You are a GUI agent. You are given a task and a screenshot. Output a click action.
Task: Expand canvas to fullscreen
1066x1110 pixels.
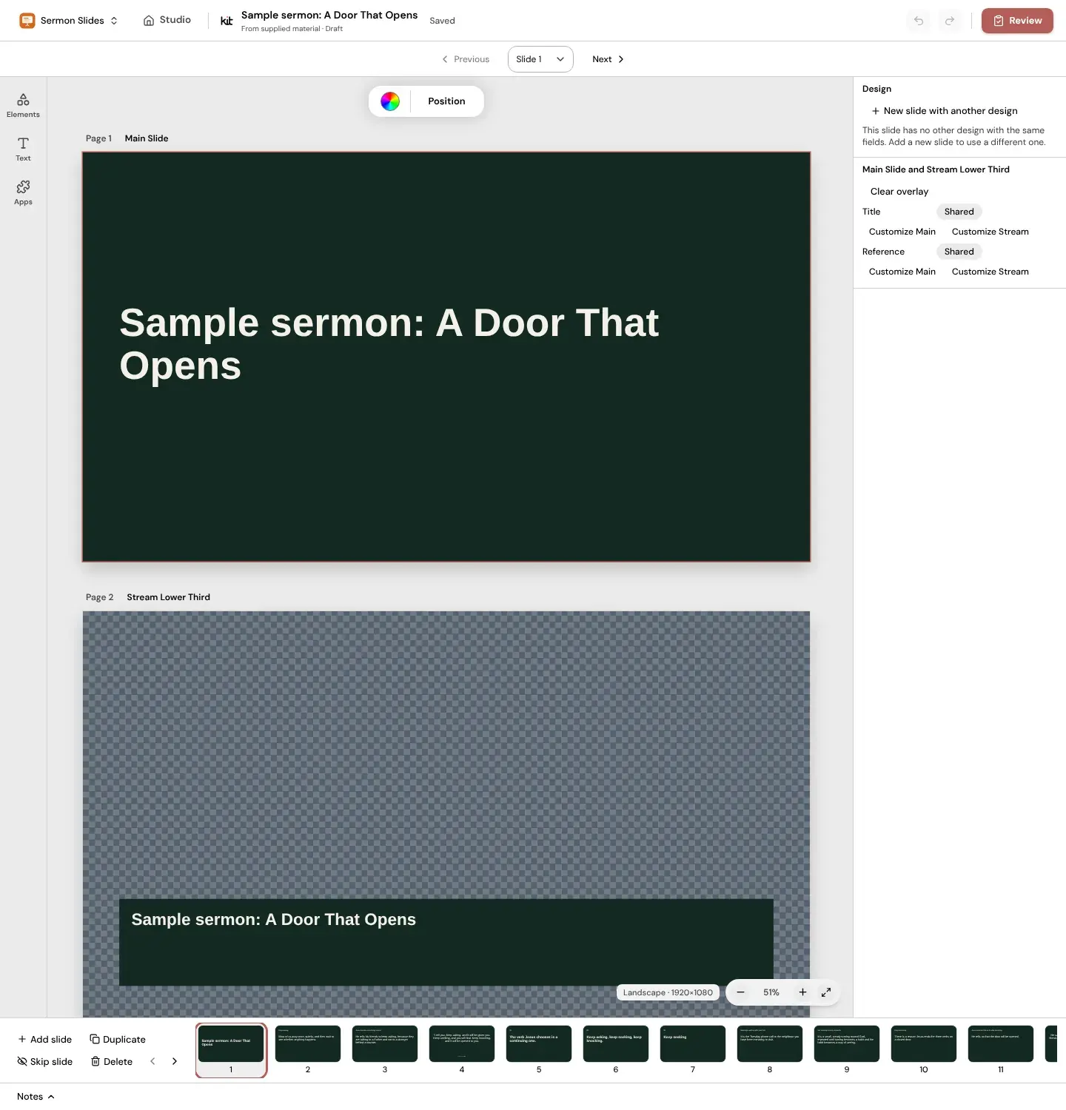(x=826, y=992)
